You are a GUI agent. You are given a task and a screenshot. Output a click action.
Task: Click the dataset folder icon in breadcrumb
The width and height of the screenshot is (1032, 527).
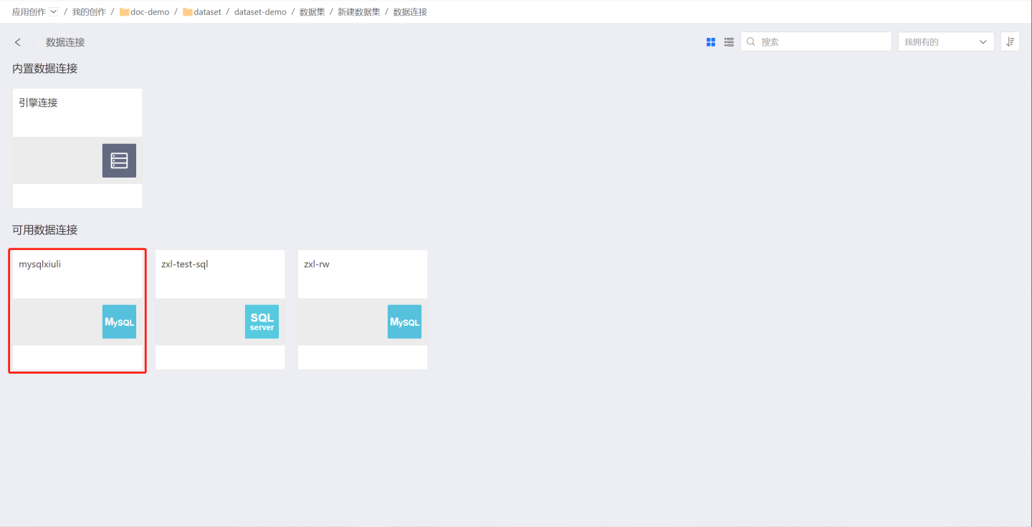click(188, 12)
